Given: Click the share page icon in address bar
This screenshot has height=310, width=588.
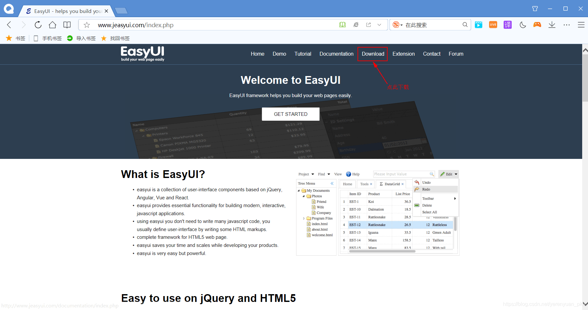Looking at the screenshot, I should click(x=369, y=25).
